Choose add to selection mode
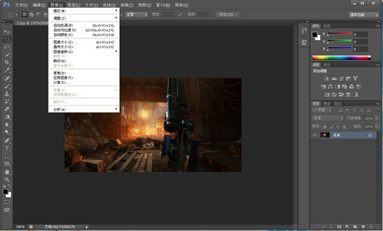Viewport: 383px width, 231px height. (31, 15)
